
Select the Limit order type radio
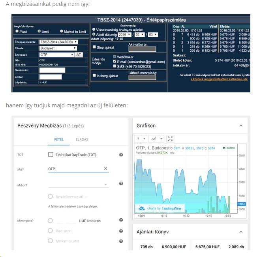39,31
